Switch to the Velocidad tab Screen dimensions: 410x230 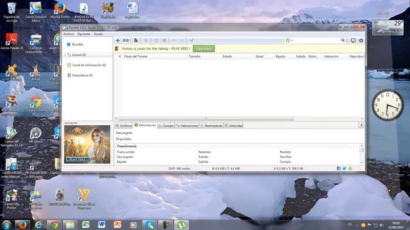coord(234,126)
